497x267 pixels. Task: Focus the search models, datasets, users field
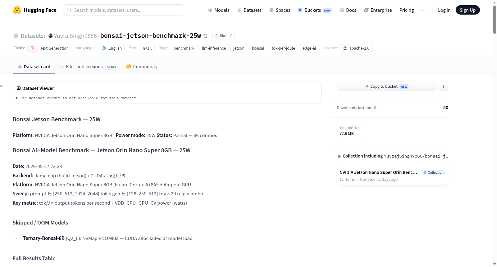click(x=124, y=10)
